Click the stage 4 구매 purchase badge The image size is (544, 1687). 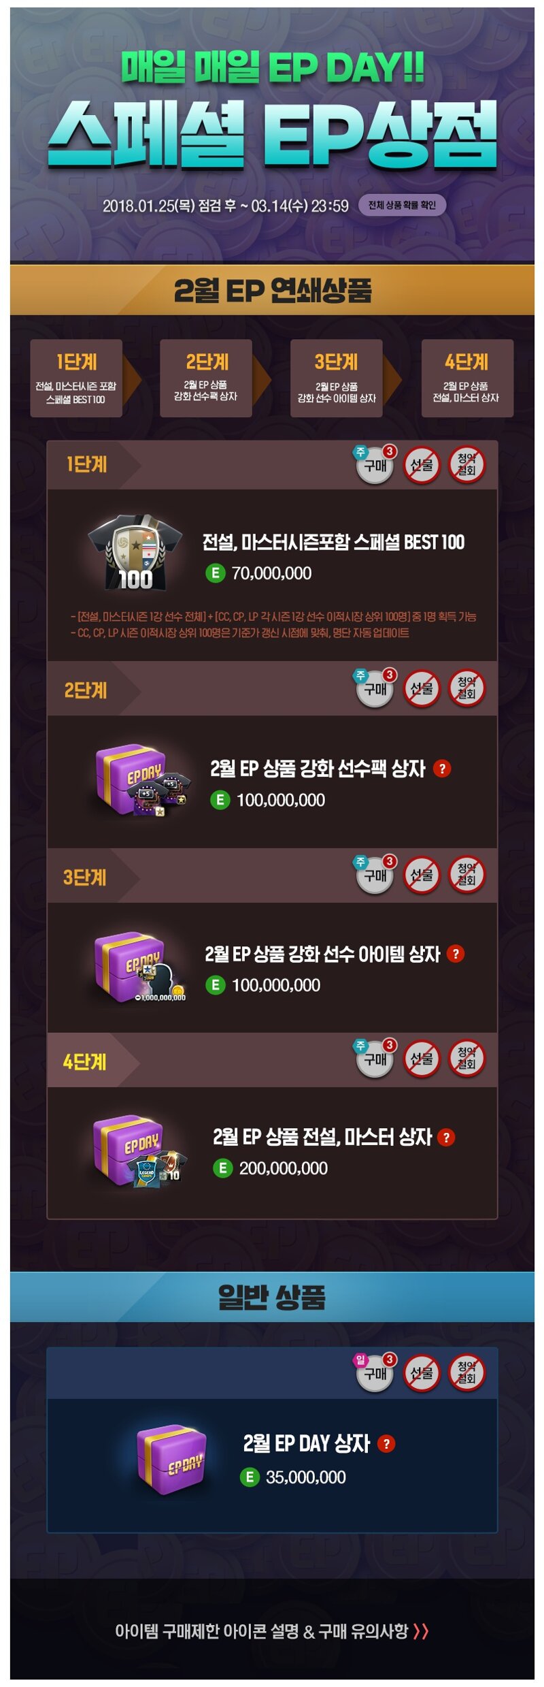(375, 1059)
